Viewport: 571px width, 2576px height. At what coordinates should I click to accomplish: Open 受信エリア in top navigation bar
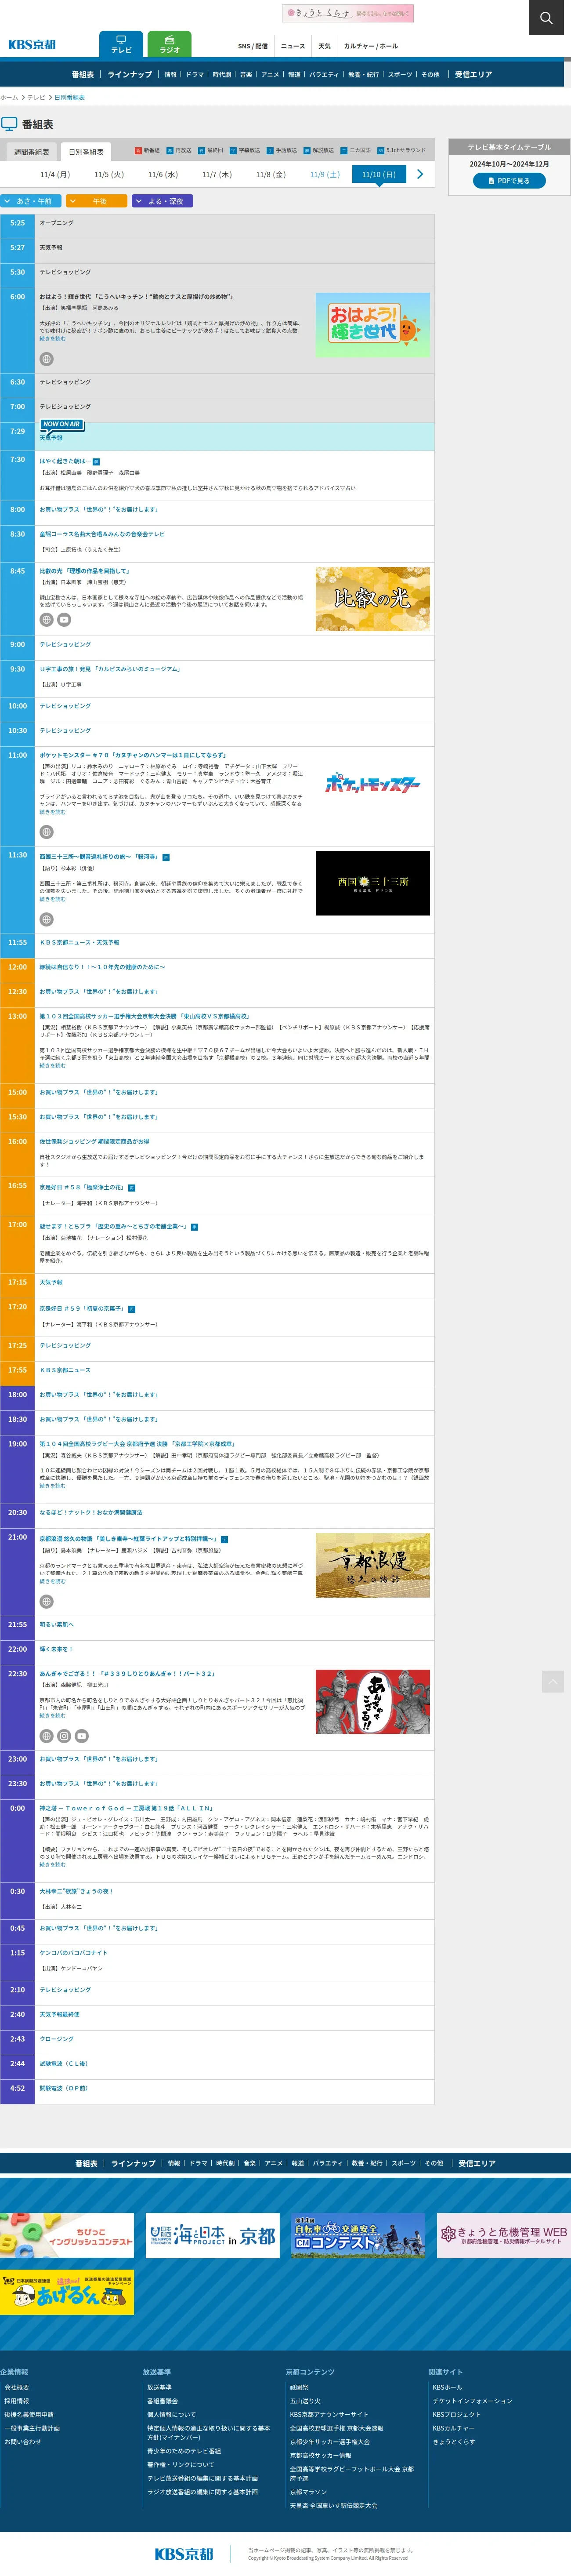coord(474,74)
